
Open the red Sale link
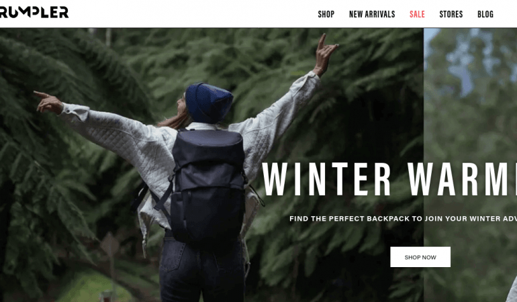point(417,14)
